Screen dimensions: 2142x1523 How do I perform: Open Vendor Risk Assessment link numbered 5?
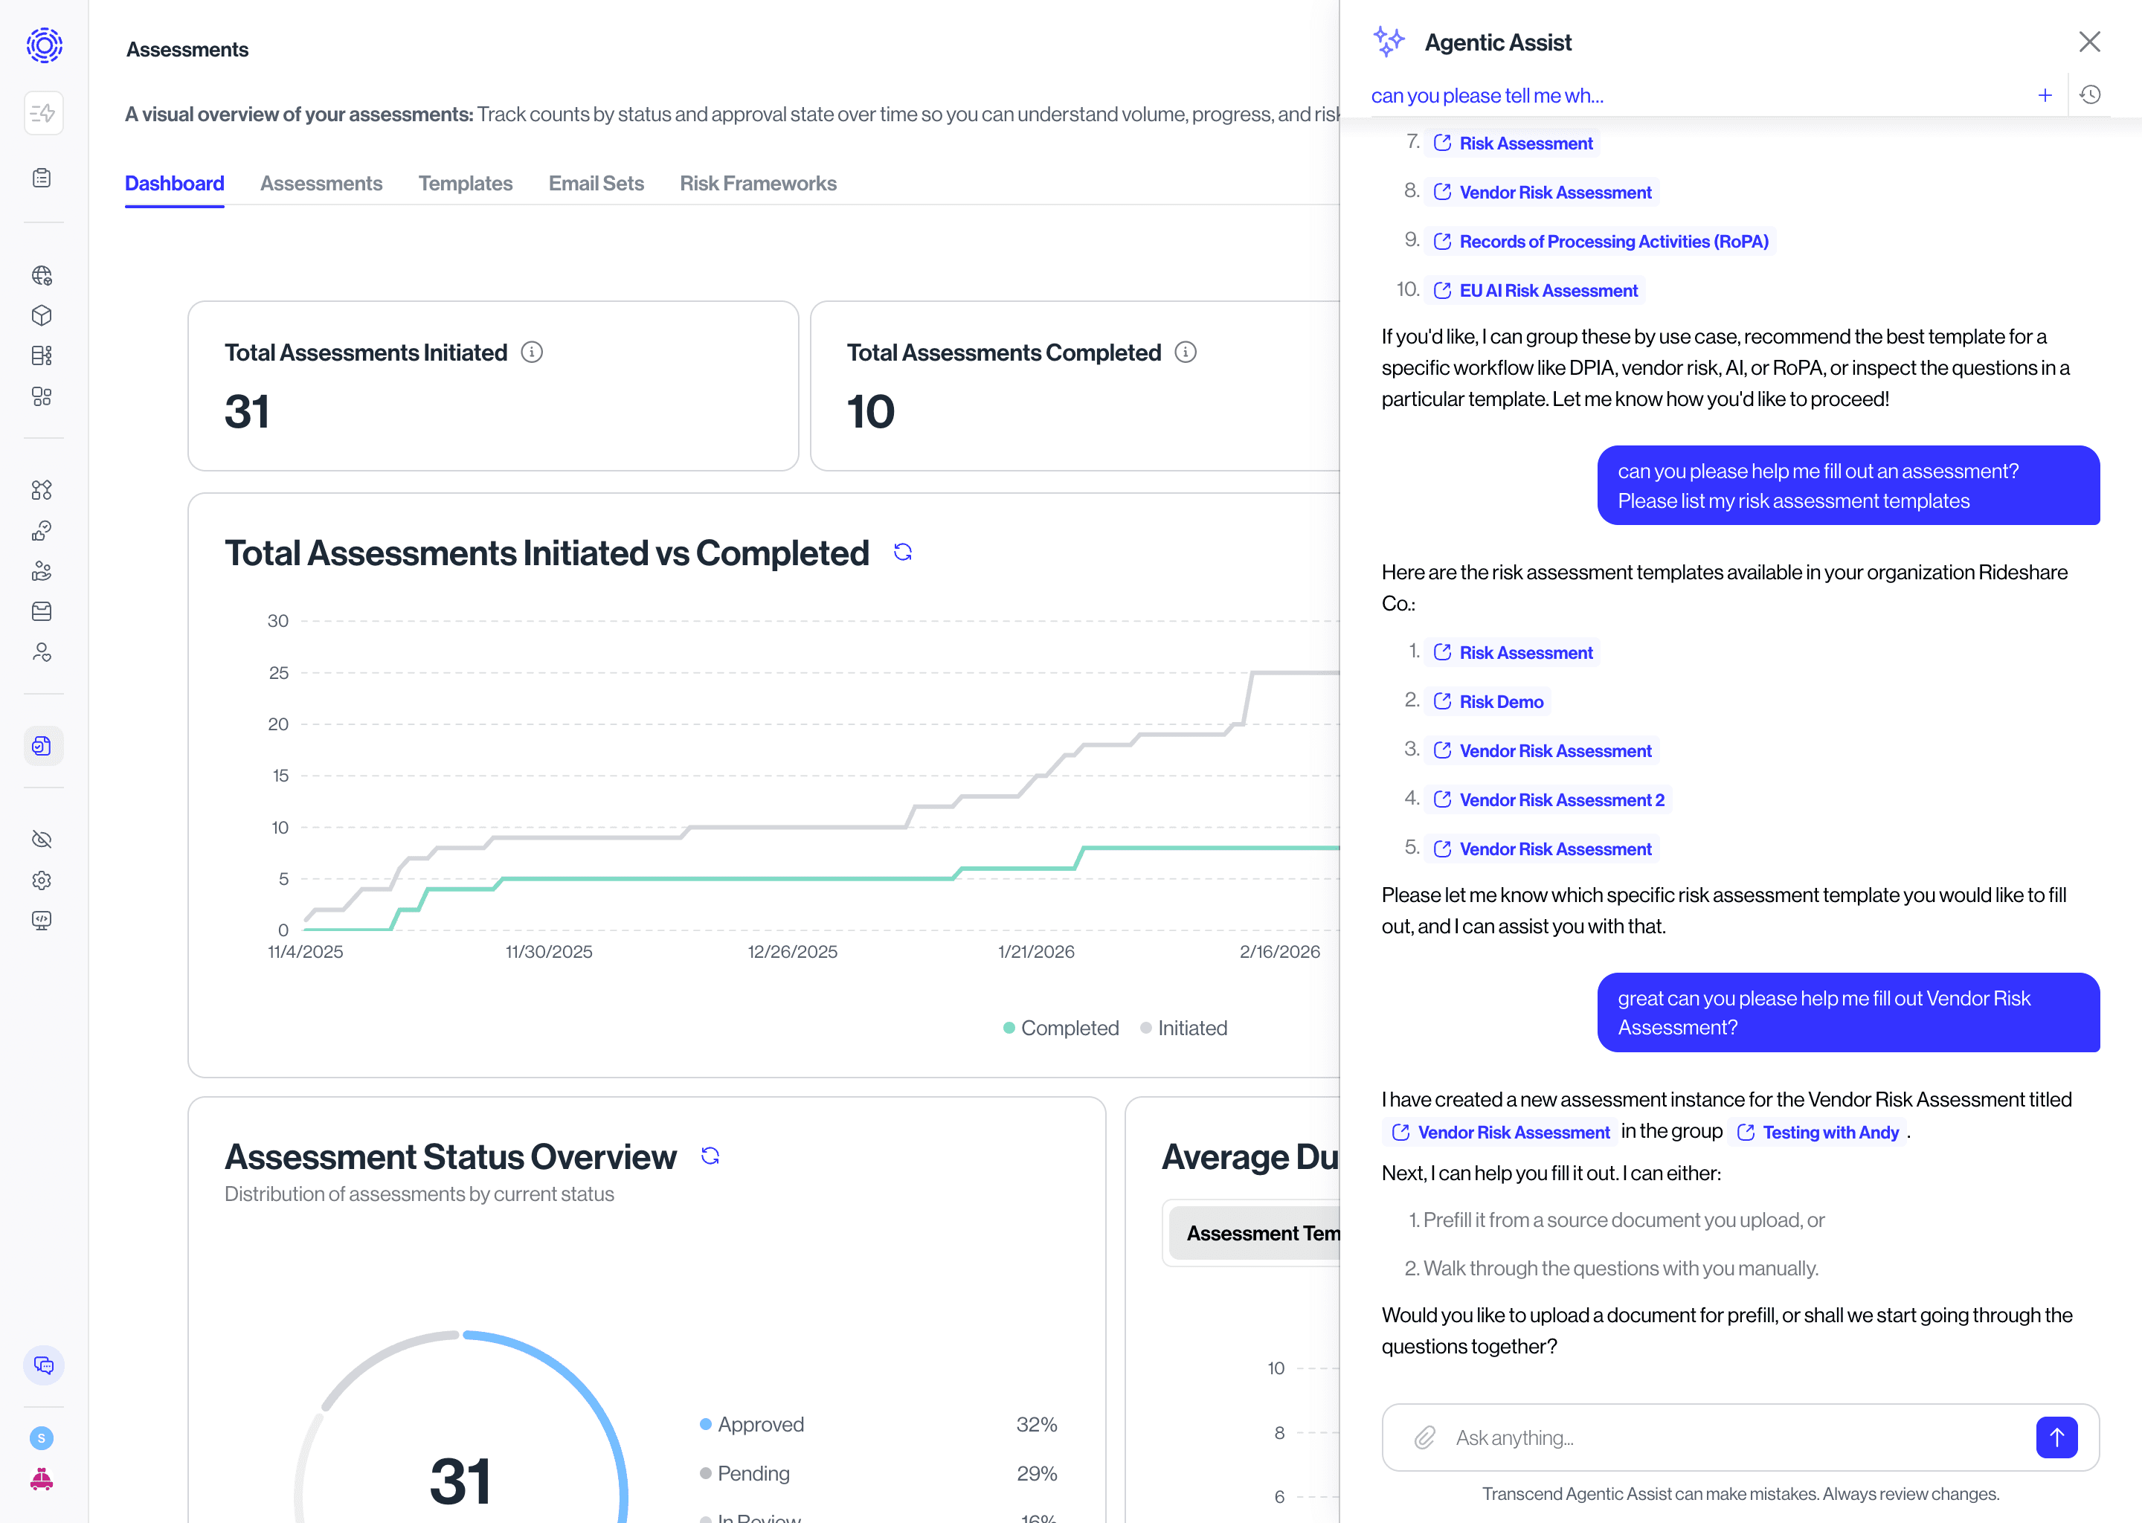click(x=1542, y=849)
